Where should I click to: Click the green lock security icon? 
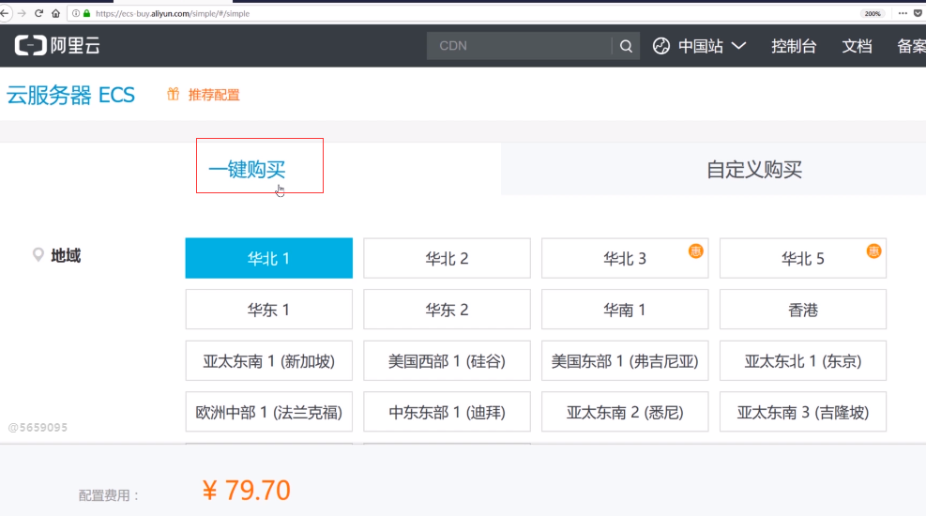[87, 13]
